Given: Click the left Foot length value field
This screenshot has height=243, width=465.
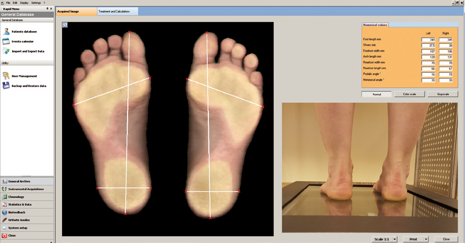Looking at the screenshot, I should (x=428, y=39).
